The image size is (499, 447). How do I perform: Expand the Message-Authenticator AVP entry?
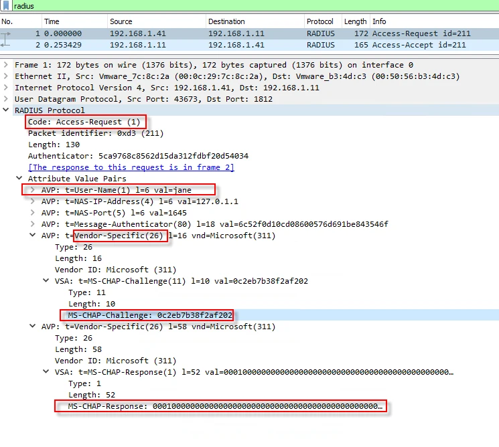click(x=33, y=224)
